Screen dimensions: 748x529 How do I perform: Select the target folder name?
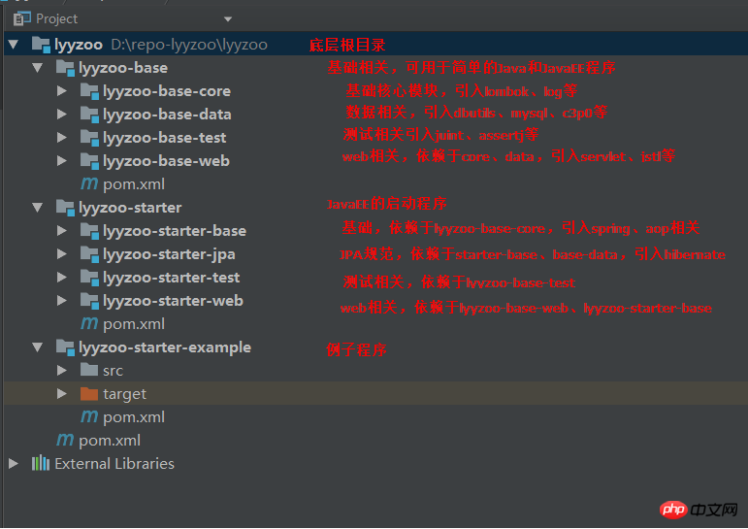124,394
